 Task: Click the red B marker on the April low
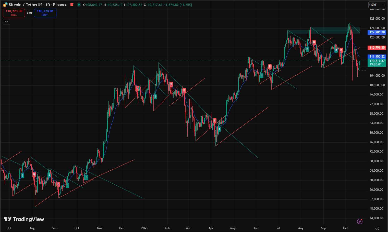[215, 120]
